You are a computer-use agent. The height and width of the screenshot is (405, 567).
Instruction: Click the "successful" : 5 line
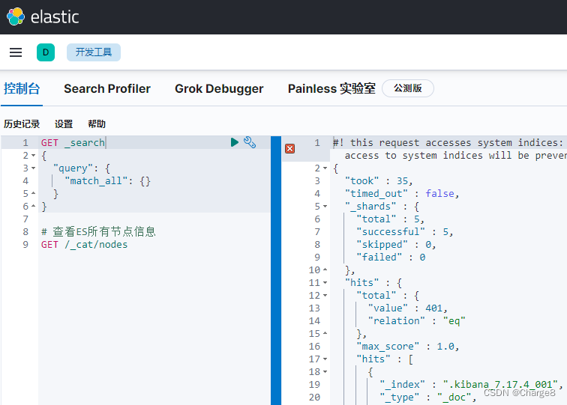point(405,232)
